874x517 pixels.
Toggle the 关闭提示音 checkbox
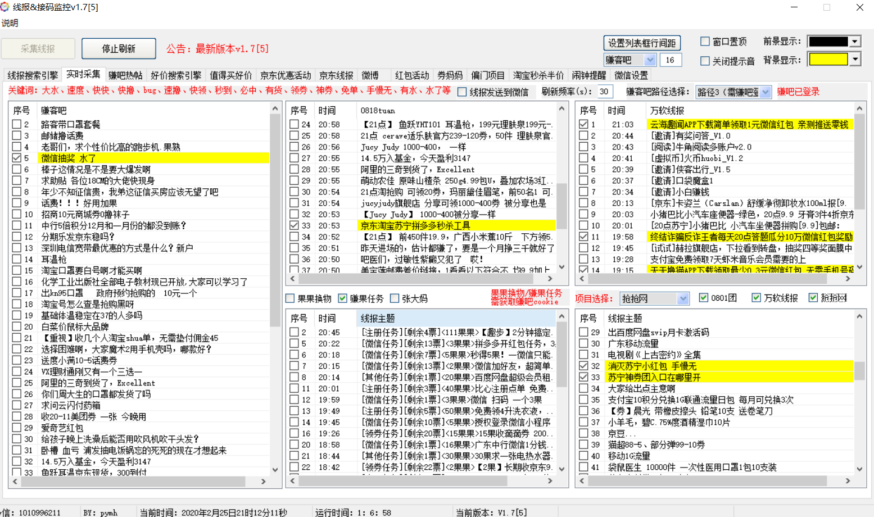(705, 61)
